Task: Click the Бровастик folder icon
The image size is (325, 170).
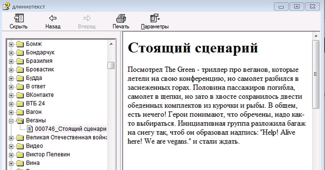Action: [x=20, y=70]
